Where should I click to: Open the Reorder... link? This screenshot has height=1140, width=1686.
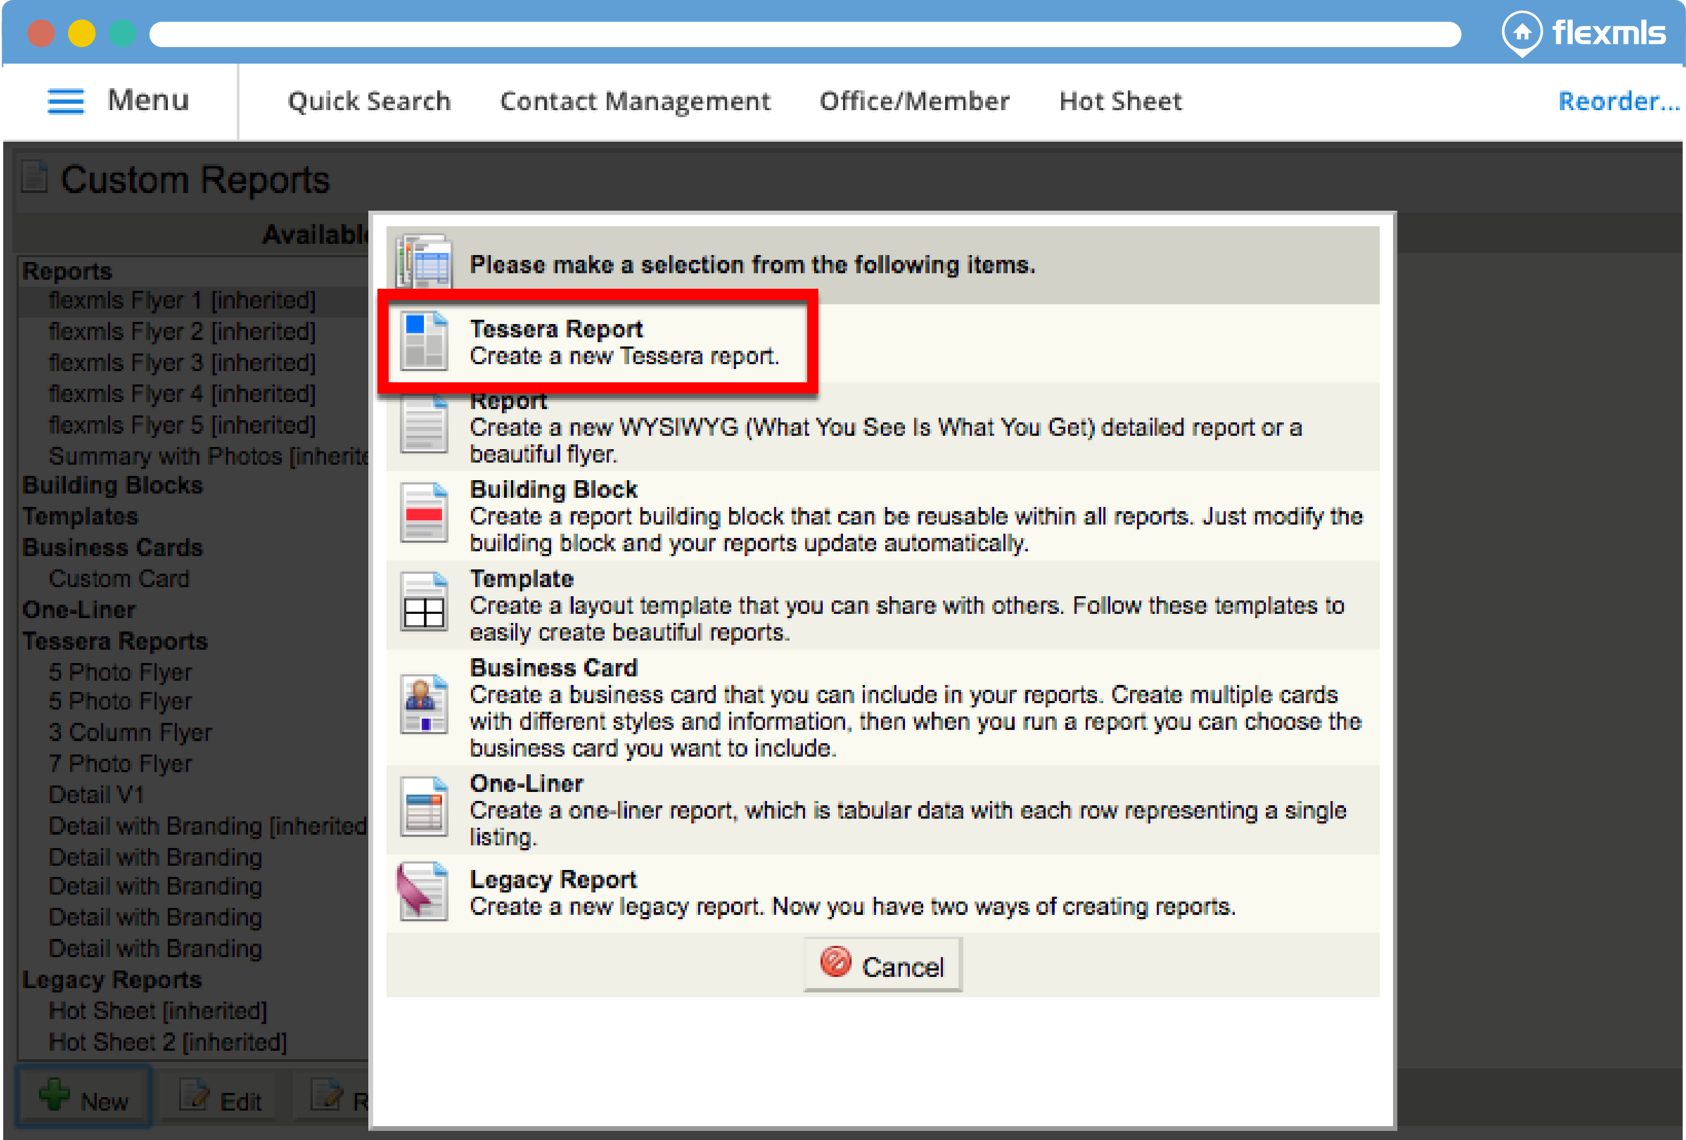1619,101
